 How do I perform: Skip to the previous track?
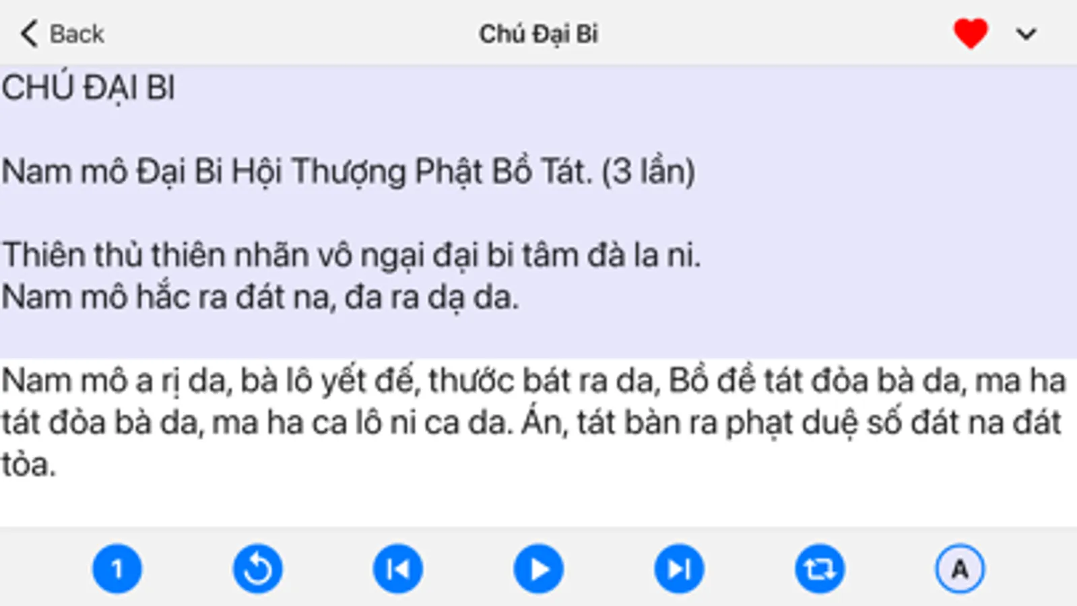pyautogui.click(x=398, y=569)
